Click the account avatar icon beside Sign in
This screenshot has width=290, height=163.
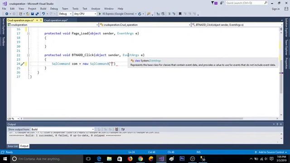tap(286, 9)
